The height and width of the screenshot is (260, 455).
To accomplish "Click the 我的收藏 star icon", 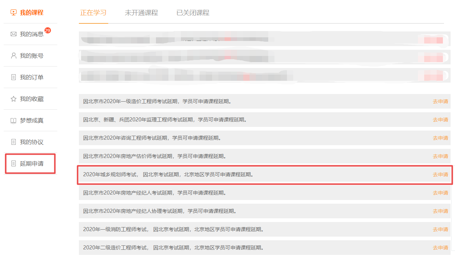I will pos(14,99).
